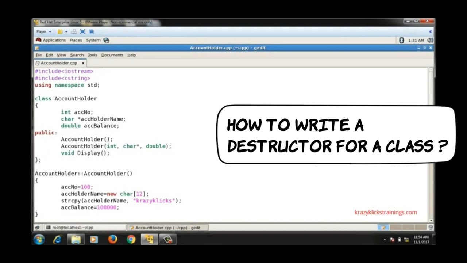Click the 1:31 AM panel clock
The width and height of the screenshot is (467, 263).
pyautogui.click(x=416, y=41)
